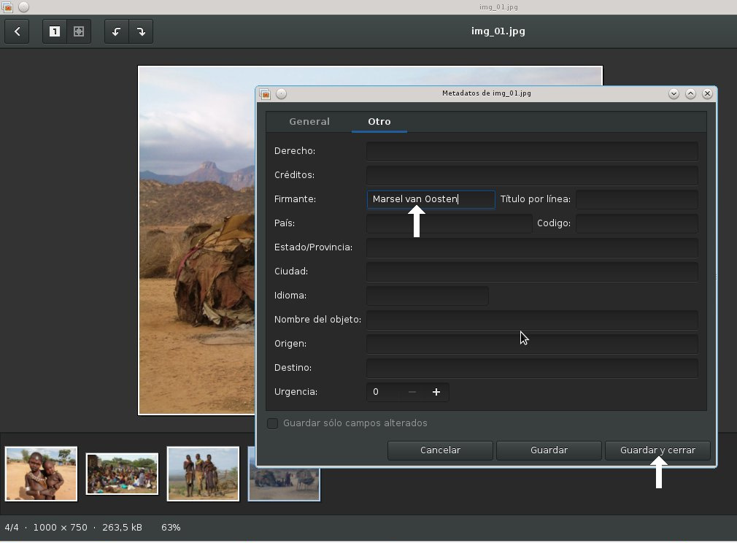This screenshot has height=543, width=737.
Task: Roll up the Metadatos dialog with down chevron
Action: (674, 93)
